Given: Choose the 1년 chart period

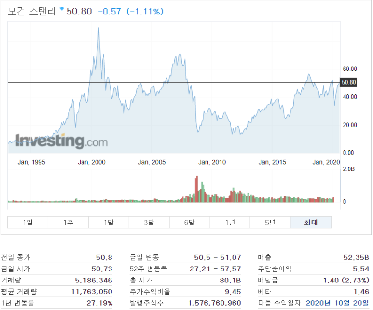Looking at the screenshot, I should 230,223.
